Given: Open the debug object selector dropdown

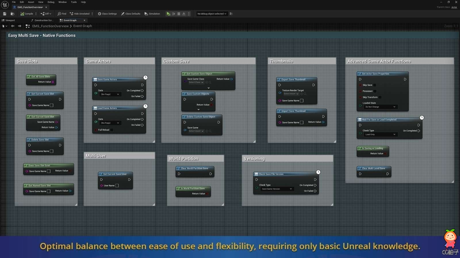Looking at the screenshot, I should pos(212,14).
